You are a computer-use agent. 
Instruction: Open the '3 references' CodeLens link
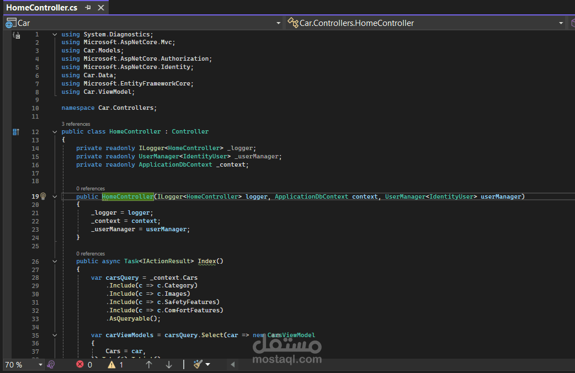click(x=76, y=124)
